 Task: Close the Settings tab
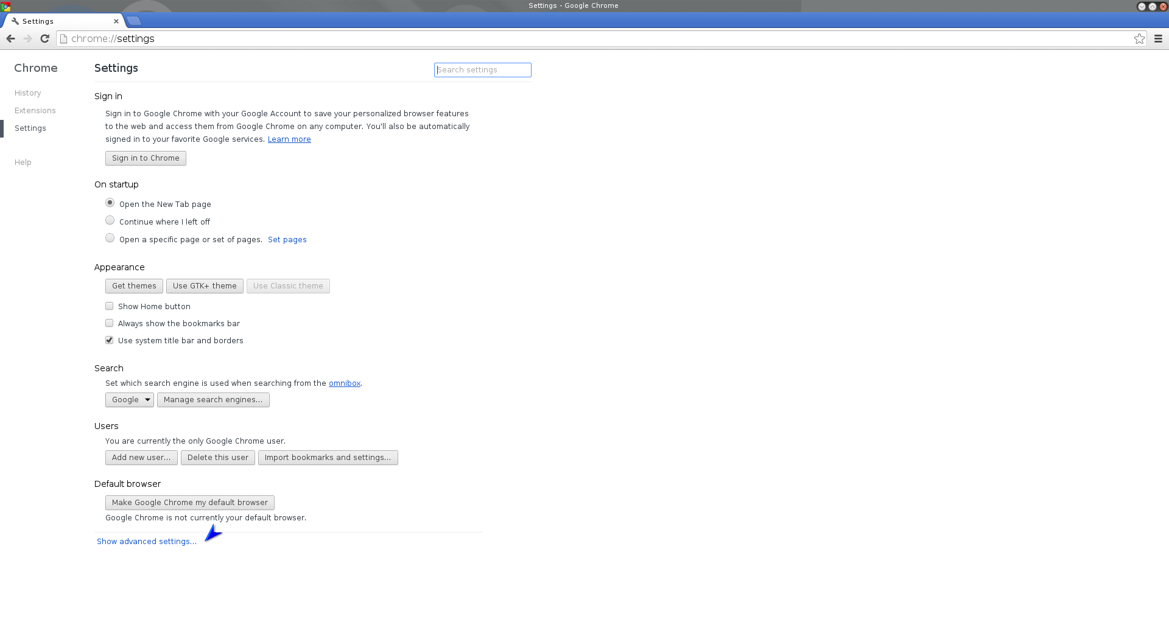pos(116,21)
